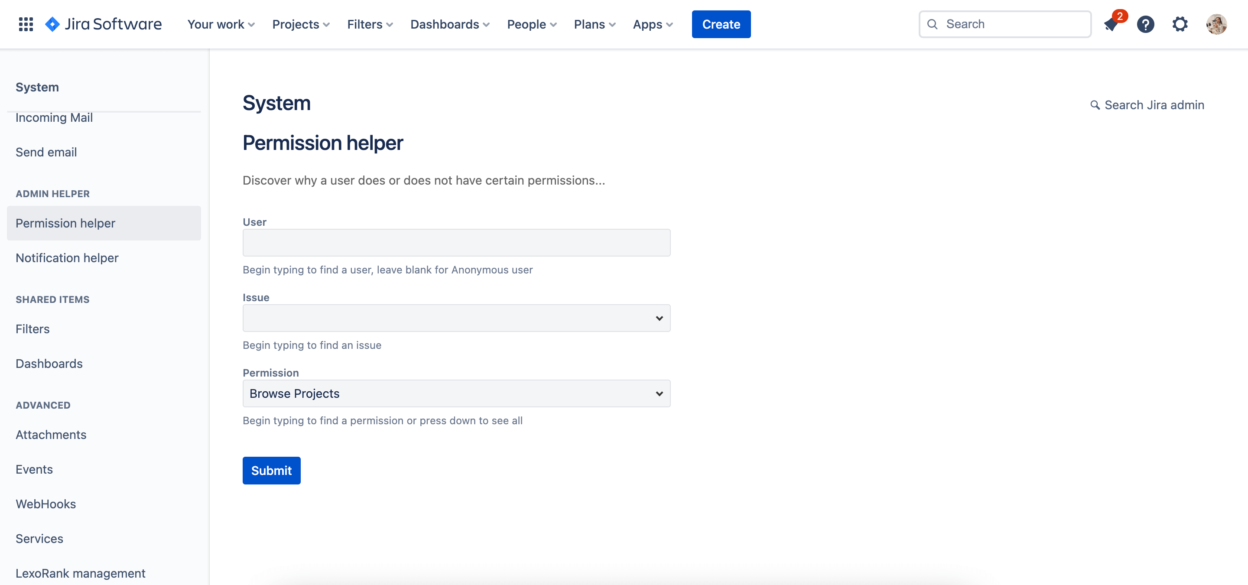Click the search magnifier in navbar
The width and height of the screenshot is (1248, 585).
[x=933, y=24]
